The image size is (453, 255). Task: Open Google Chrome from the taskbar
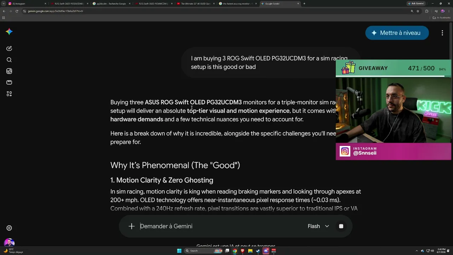click(235, 251)
